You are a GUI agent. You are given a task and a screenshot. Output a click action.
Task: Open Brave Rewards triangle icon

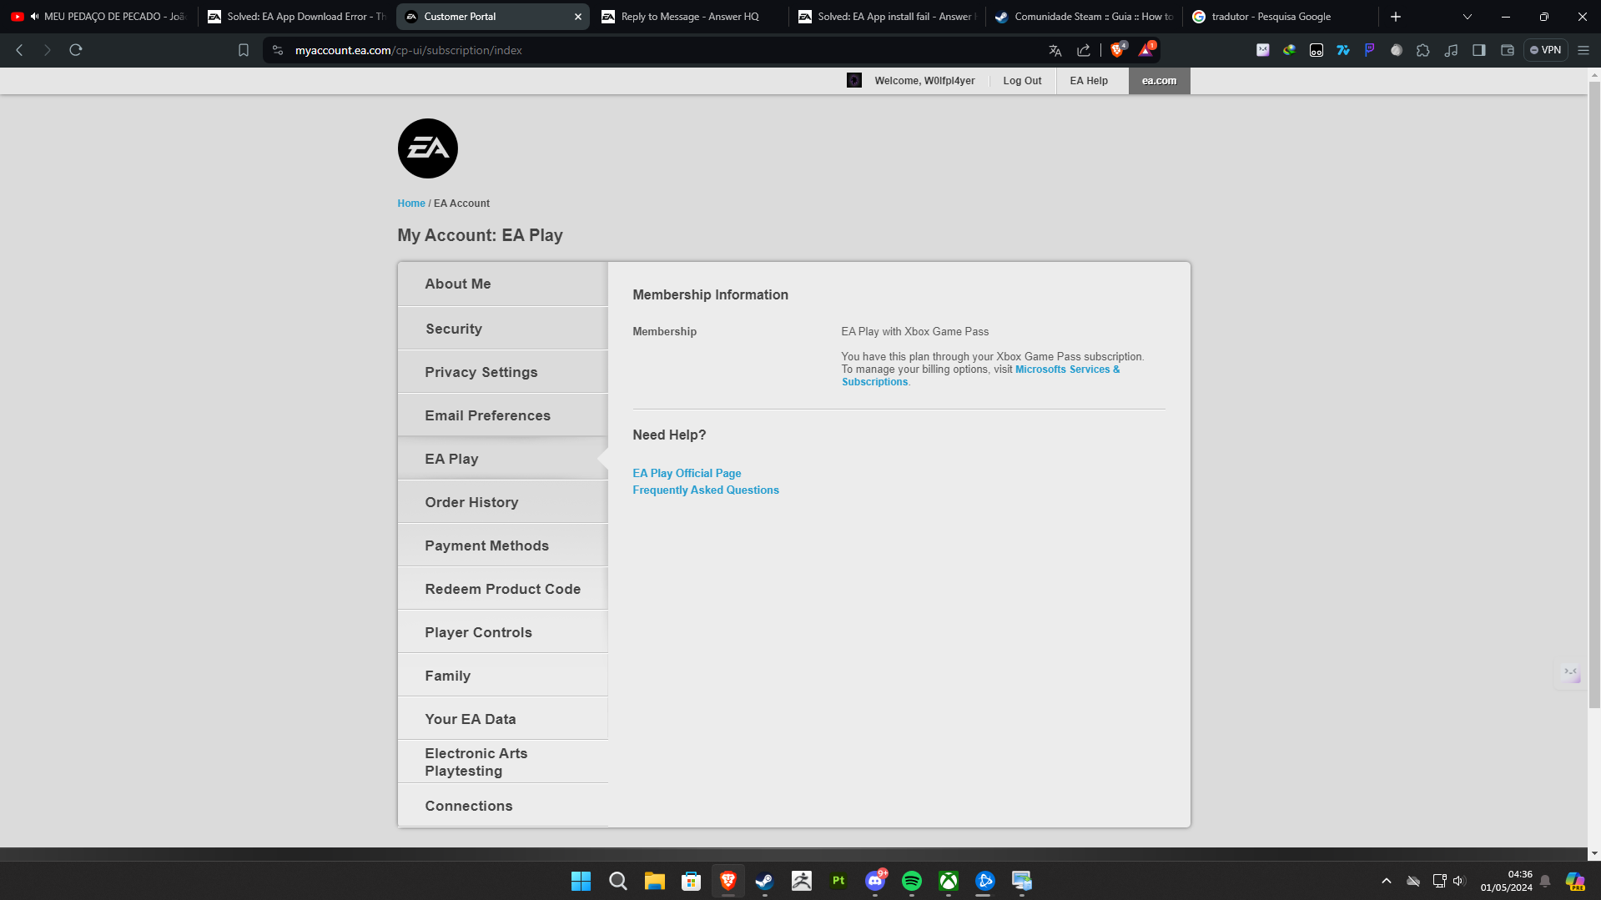pyautogui.click(x=1146, y=50)
